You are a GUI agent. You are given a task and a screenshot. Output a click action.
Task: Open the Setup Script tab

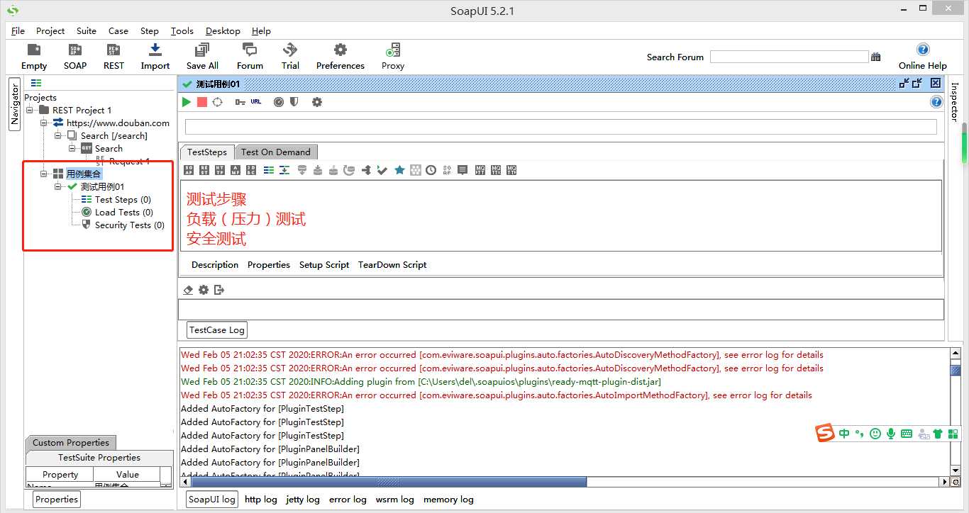point(324,265)
